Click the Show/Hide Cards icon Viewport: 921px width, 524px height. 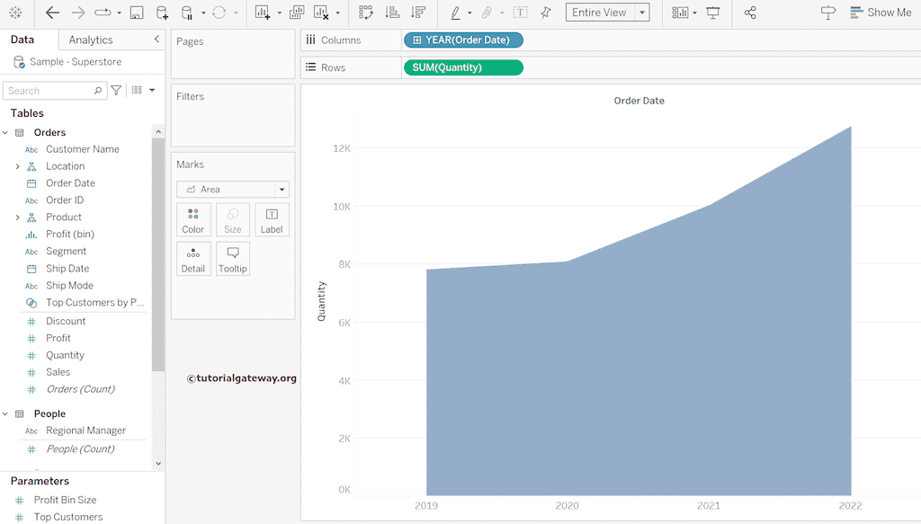click(680, 13)
